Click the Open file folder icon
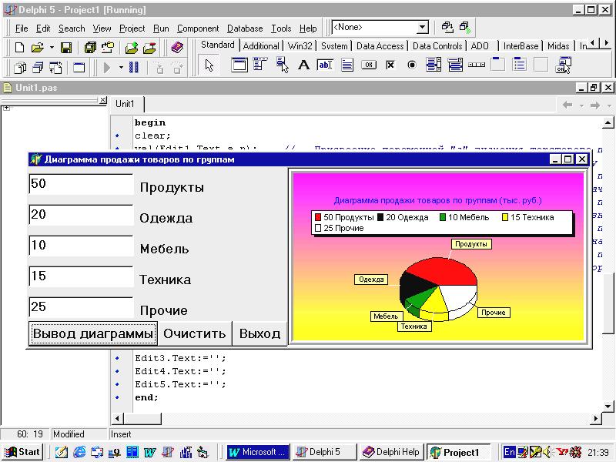The width and height of the screenshot is (616, 462). pyautogui.click(x=37, y=48)
